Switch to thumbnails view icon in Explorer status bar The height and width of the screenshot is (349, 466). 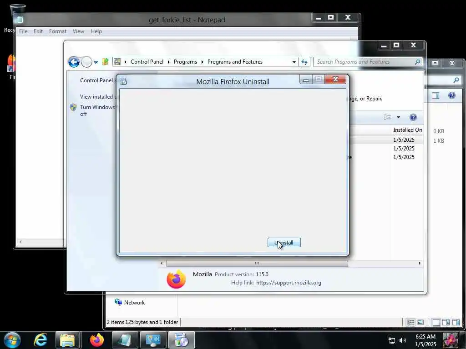(420, 322)
